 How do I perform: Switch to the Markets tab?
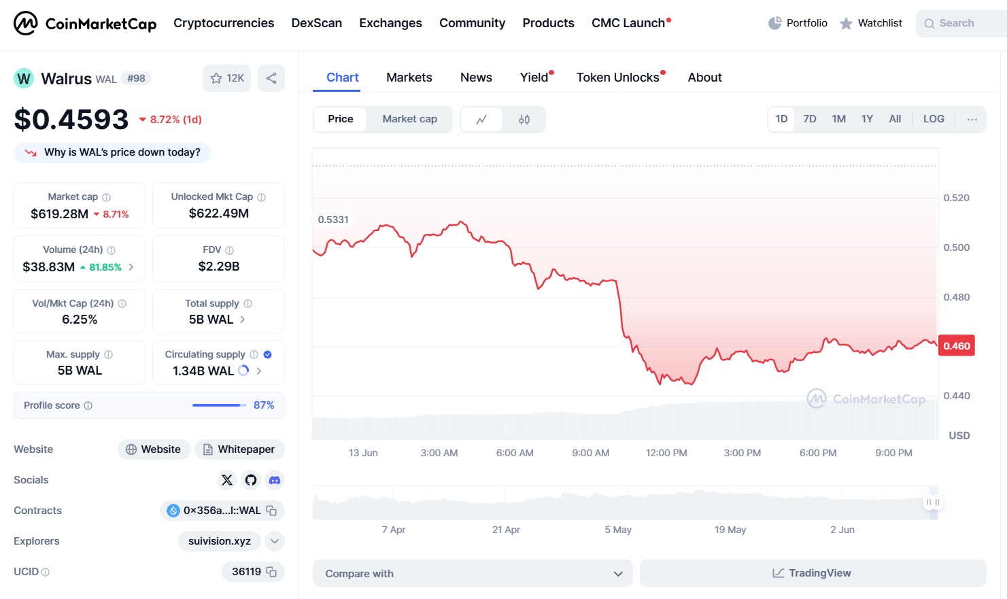coord(409,78)
